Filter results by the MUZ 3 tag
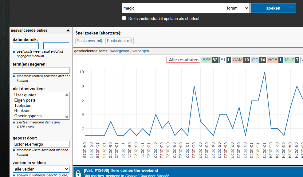The height and width of the screenshot is (177, 303). [292, 60]
